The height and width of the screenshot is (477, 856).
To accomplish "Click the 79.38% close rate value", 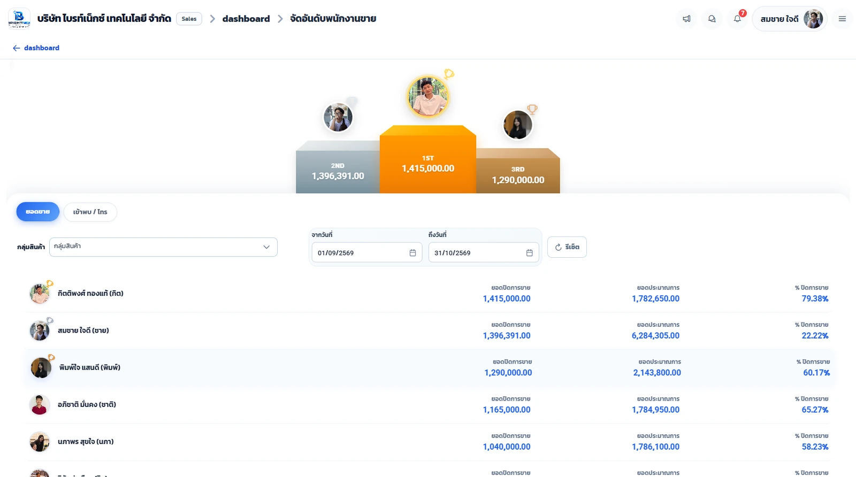I will point(815,299).
